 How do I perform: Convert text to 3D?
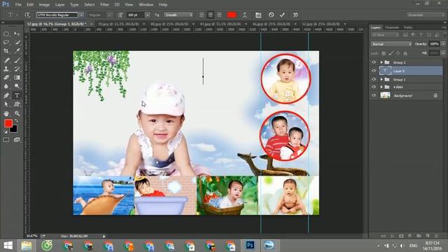[295, 15]
